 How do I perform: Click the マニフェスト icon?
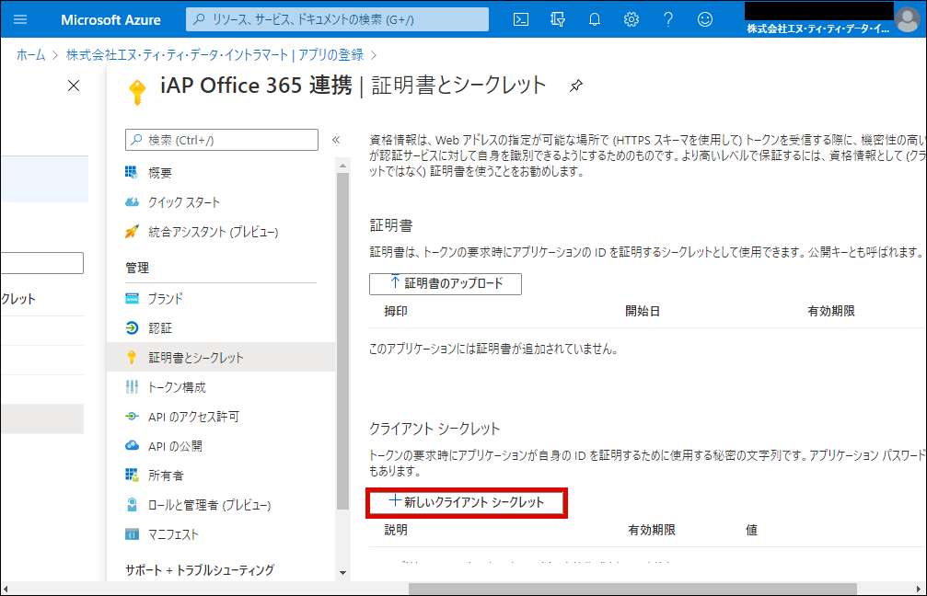132,534
